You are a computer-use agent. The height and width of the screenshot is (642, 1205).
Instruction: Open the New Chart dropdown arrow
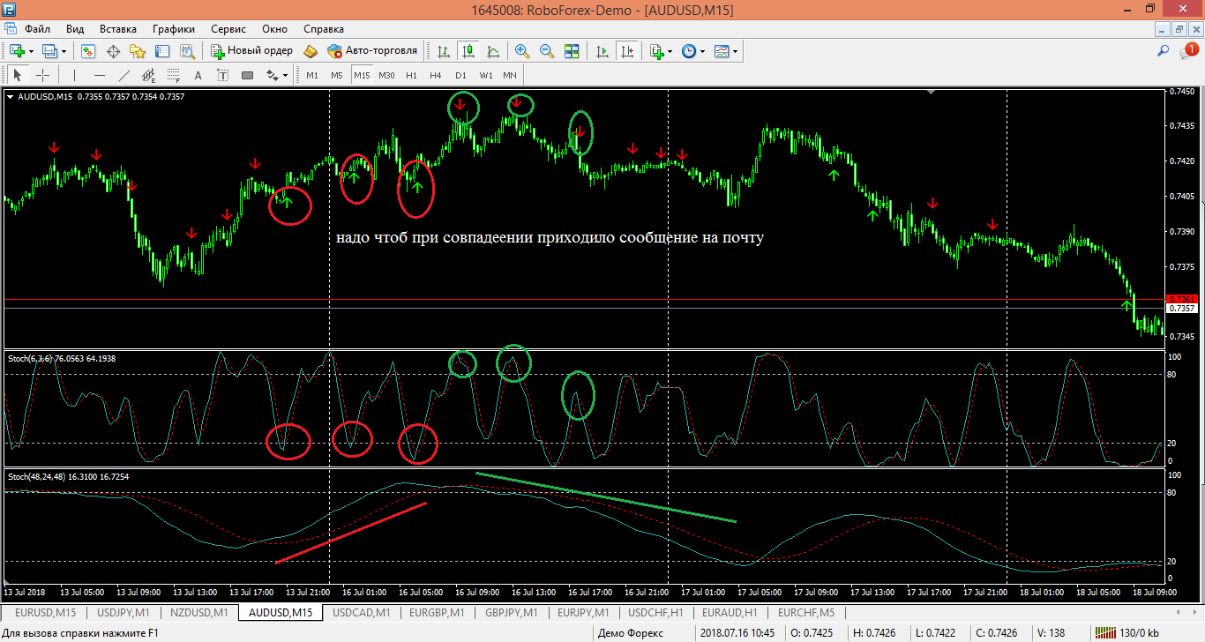pos(30,51)
